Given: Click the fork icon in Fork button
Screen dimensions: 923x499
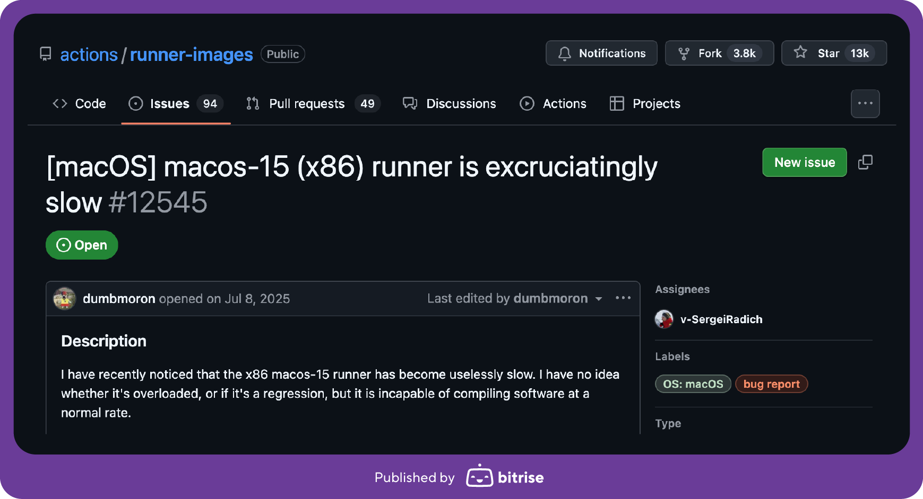Looking at the screenshot, I should point(684,54).
